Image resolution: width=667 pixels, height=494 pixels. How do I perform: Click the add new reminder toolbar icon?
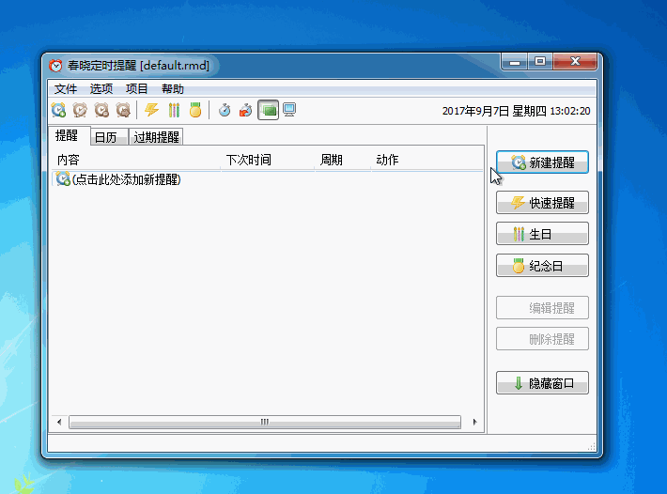(58, 110)
